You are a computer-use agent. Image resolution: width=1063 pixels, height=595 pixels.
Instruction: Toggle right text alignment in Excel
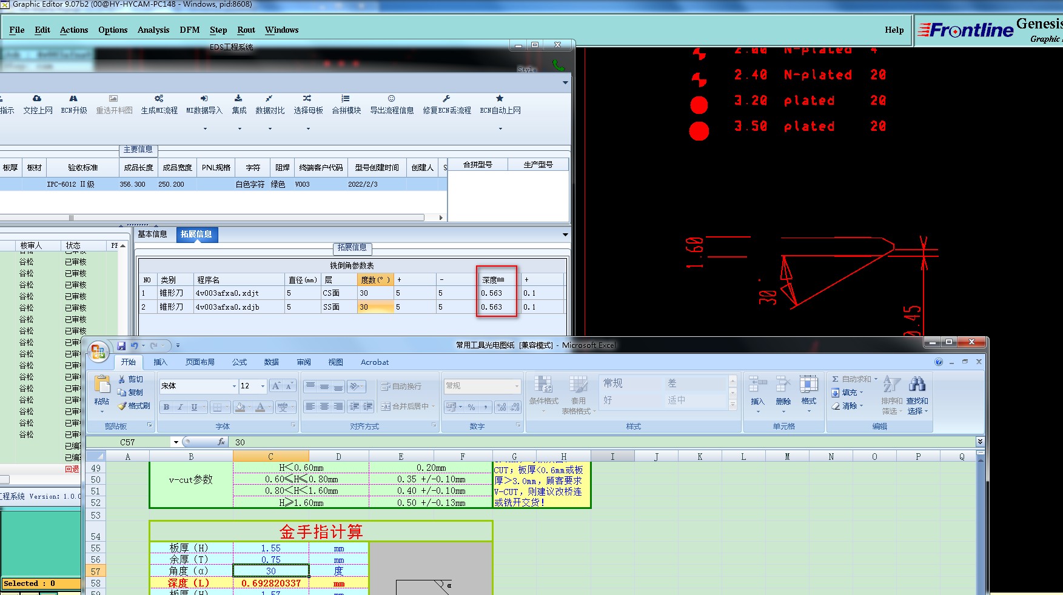pos(338,407)
